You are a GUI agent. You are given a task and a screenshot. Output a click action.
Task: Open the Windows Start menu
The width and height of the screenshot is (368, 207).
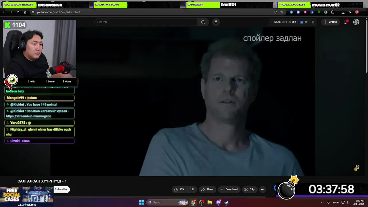[x=141, y=202]
